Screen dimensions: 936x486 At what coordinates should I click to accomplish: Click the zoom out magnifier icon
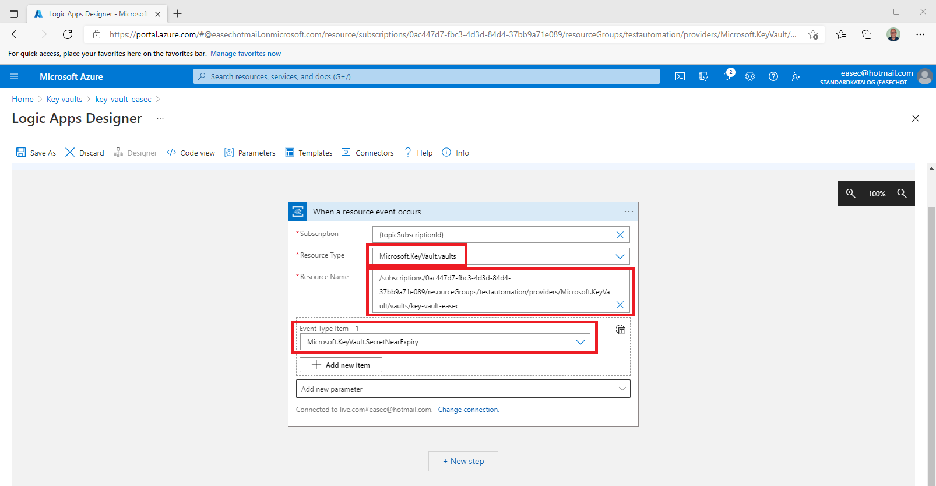coord(902,193)
